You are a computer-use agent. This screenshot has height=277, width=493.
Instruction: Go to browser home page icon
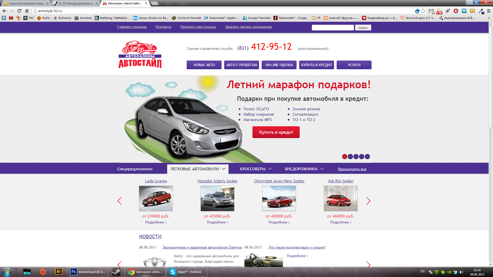(x=27, y=11)
